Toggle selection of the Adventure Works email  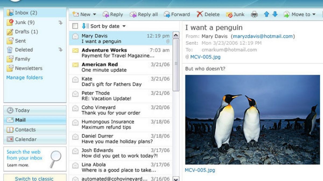(75, 50)
